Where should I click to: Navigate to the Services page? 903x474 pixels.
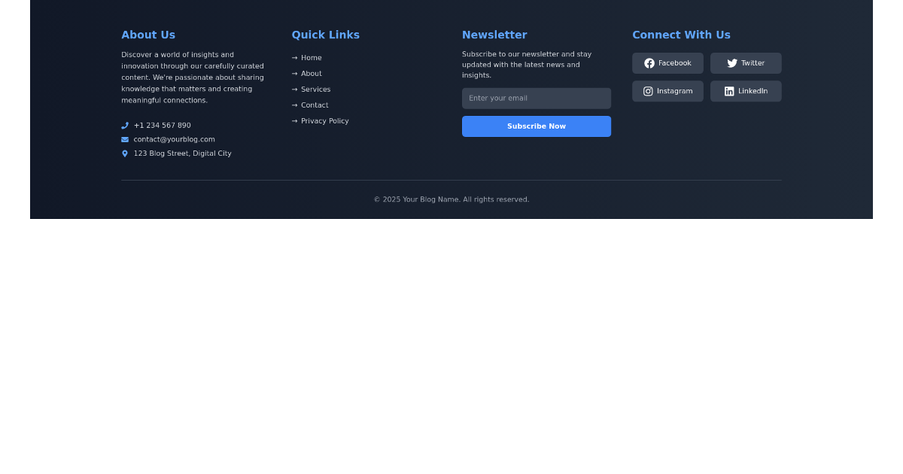tap(316, 89)
